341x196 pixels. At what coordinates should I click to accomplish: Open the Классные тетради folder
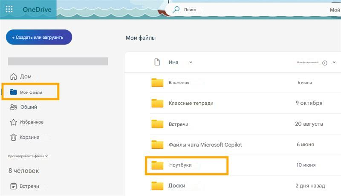pyautogui.click(x=191, y=103)
